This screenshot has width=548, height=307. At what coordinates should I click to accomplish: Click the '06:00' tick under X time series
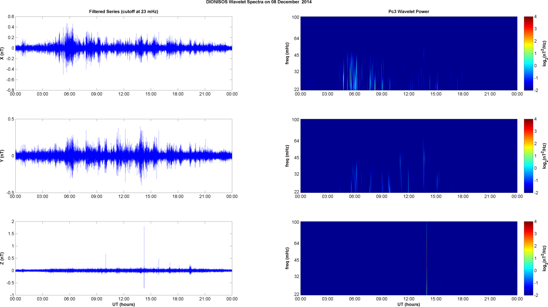pyautogui.click(x=69, y=94)
